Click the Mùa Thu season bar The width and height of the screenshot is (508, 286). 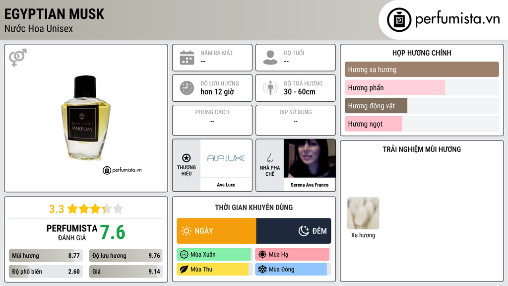click(x=215, y=270)
